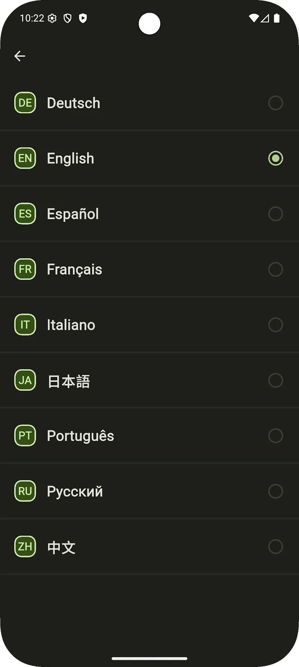Tap the ES language badge icon
Screen dimensions: 299x667
(x=25, y=214)
